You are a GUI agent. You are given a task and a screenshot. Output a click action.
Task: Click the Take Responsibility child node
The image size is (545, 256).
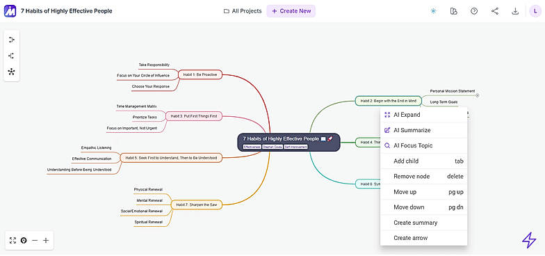[154, 65]
